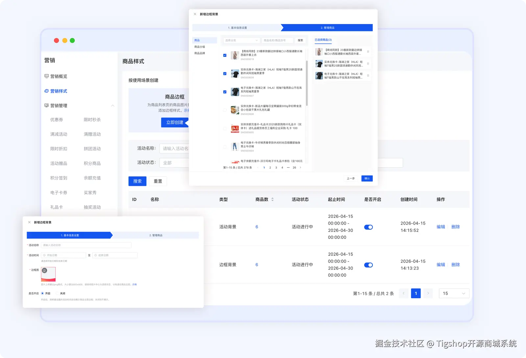This screenshot has width=526, height=358.
Task: Go to step 1. 基本信息设置 in product dialog
Action: (237, 28)
